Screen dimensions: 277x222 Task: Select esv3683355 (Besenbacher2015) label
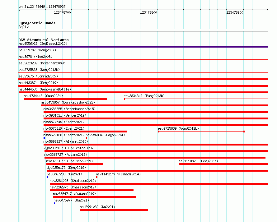click(69, 109)
